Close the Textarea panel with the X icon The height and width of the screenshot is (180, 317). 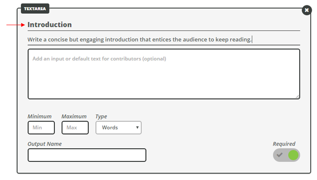coord(307,10)
